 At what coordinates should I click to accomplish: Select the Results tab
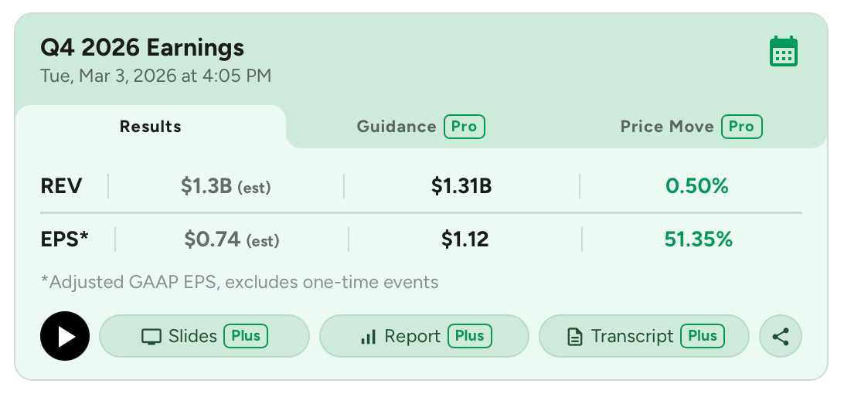point(151,127)
